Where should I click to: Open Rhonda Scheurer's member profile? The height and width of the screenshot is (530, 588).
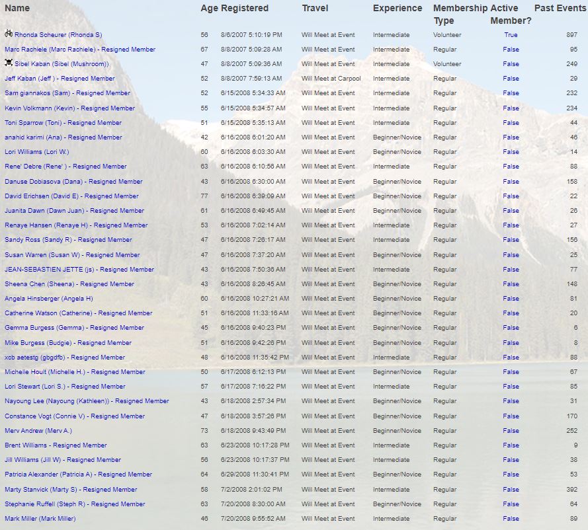click(58, 34)
